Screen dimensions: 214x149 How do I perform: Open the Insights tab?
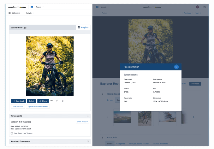[x=83, y=27]
